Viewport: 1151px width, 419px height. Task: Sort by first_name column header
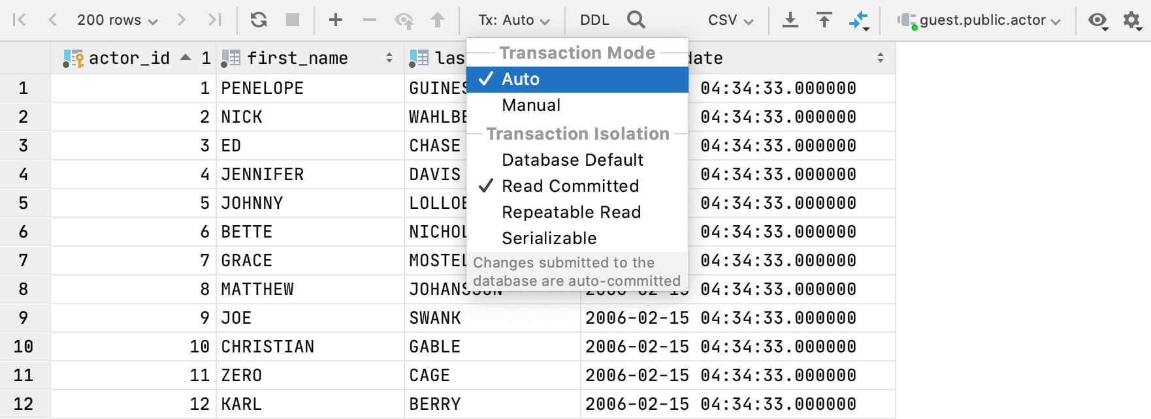click(297, 58)
